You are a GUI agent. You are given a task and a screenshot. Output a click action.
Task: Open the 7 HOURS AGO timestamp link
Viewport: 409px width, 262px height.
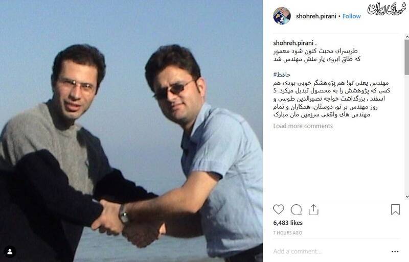(287, 233)
